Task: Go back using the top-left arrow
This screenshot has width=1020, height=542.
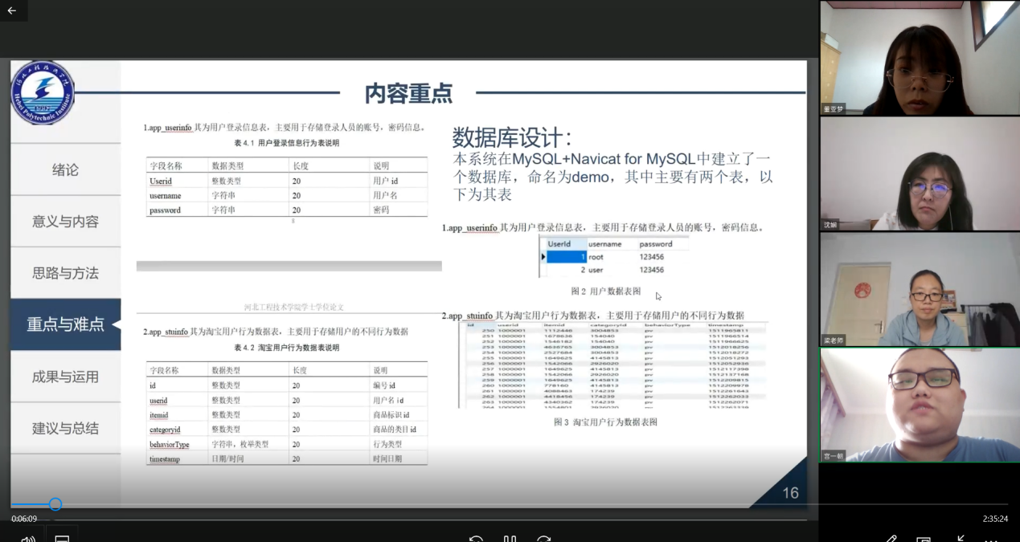Action: pyautogui.click(x=12, y=10)
